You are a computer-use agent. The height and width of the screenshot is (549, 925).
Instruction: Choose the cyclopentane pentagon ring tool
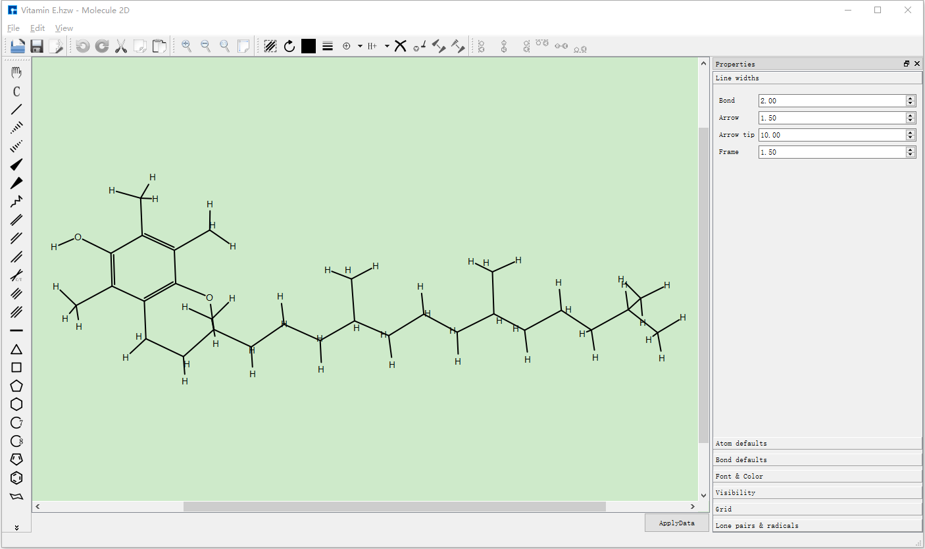coord(16,386)
